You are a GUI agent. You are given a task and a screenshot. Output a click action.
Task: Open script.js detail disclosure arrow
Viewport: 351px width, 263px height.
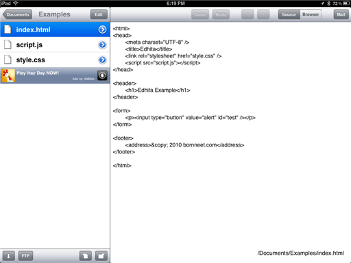102,45
